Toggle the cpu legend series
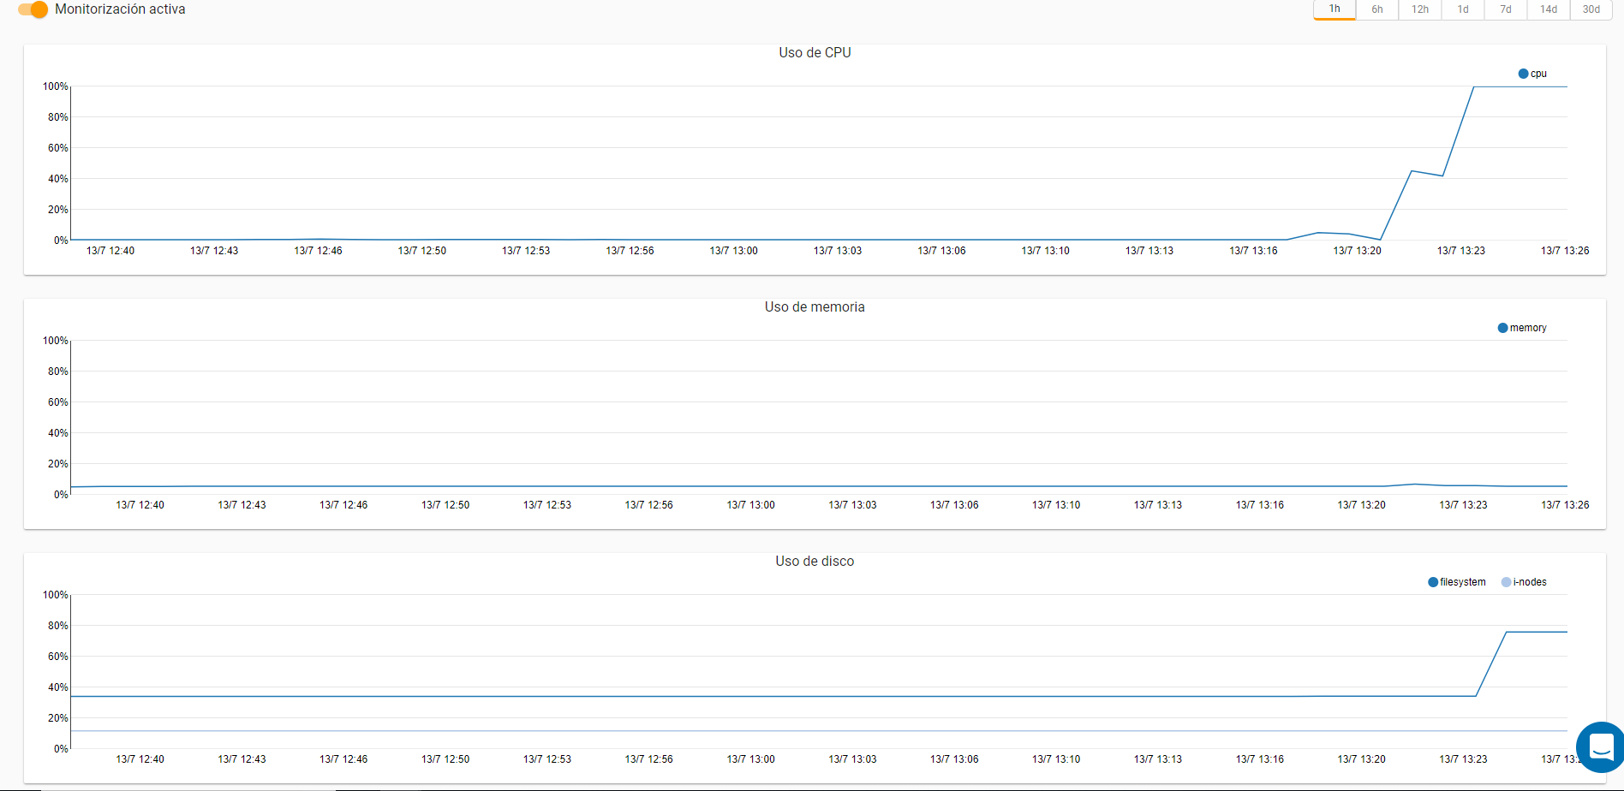The image size is (1624, 791). click(x=1532, y=74)
